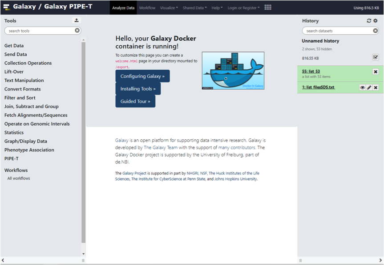Click the Docker whale image

233,71
